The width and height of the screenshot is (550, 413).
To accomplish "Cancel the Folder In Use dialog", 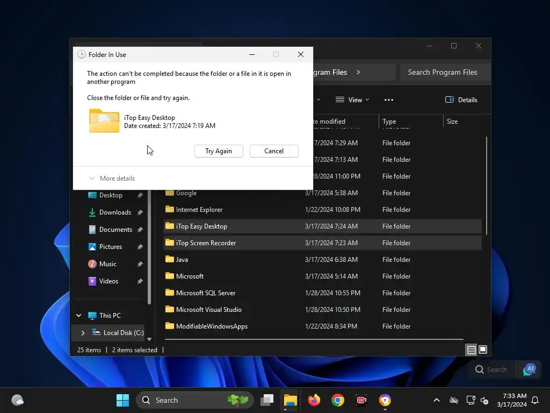I will point(274,151).
